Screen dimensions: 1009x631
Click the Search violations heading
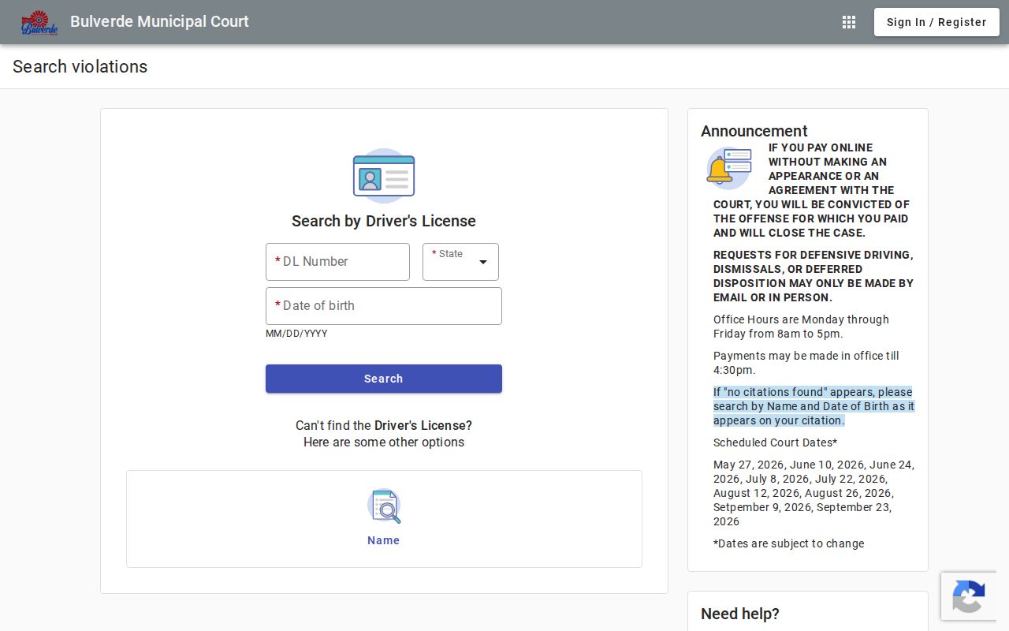pos(80,66)
